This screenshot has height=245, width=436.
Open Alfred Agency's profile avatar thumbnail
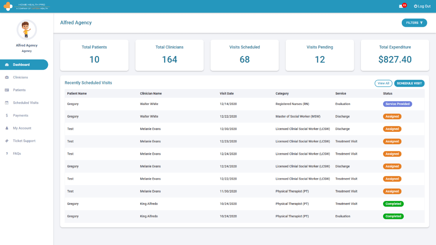pyautogui.click(x=26, y=30)
